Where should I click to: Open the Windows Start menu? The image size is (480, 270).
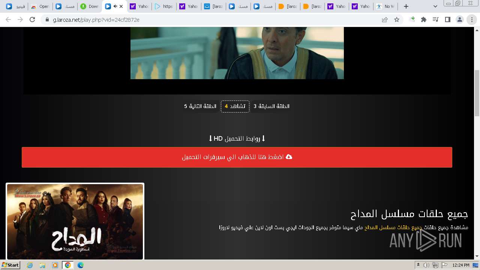click(x=10, y=265)
